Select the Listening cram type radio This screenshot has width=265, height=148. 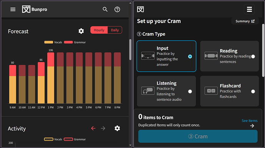[x=190, y=92]
